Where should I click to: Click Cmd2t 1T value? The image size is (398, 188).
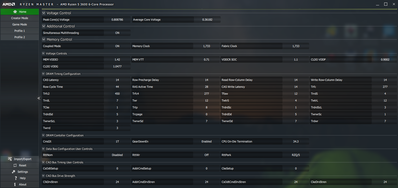click(x=117, y=141)
